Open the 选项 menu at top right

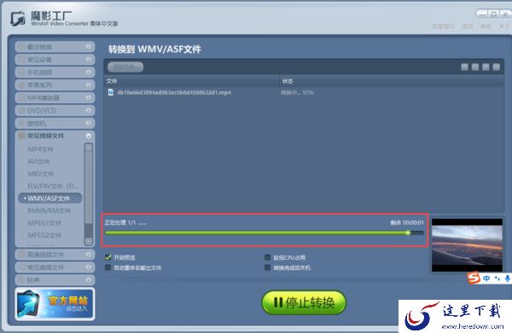point(468,26)
